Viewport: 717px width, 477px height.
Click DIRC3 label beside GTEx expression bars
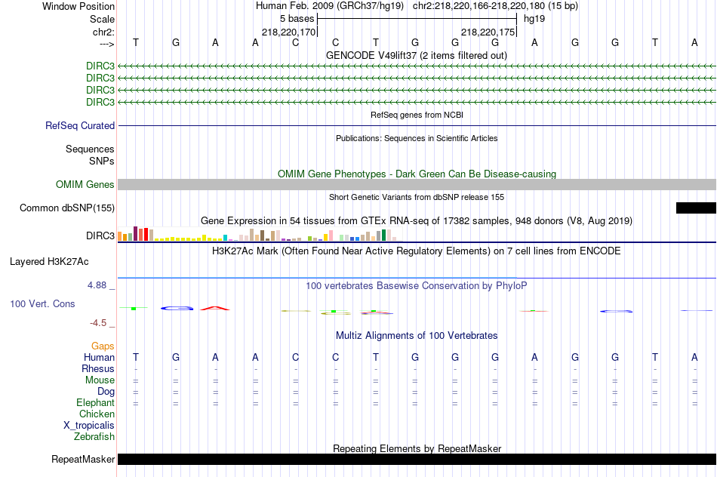tap(100, 236)
